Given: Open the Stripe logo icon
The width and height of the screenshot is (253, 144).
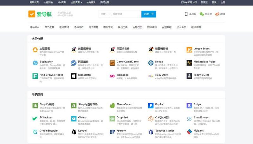Looking at the screenshot, I should (189, 106).
